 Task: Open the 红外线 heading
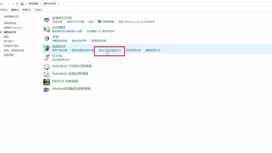click(57, 56)
